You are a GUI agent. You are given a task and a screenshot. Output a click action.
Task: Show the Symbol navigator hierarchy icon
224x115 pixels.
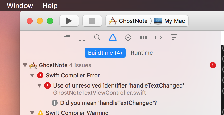point(82,38)
